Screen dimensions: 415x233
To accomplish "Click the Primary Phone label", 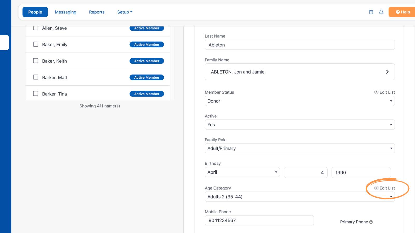I will point(354,222).
